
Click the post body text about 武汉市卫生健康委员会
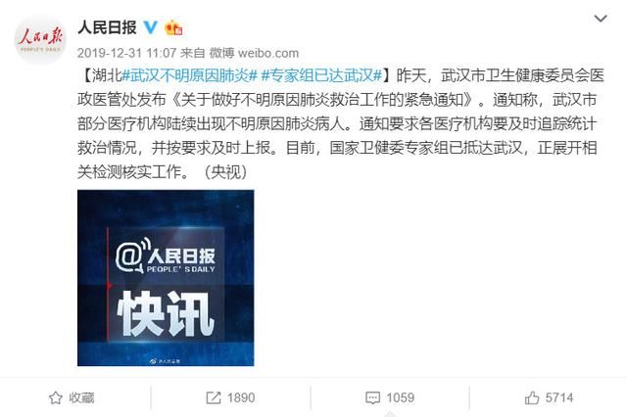[340, 123]
